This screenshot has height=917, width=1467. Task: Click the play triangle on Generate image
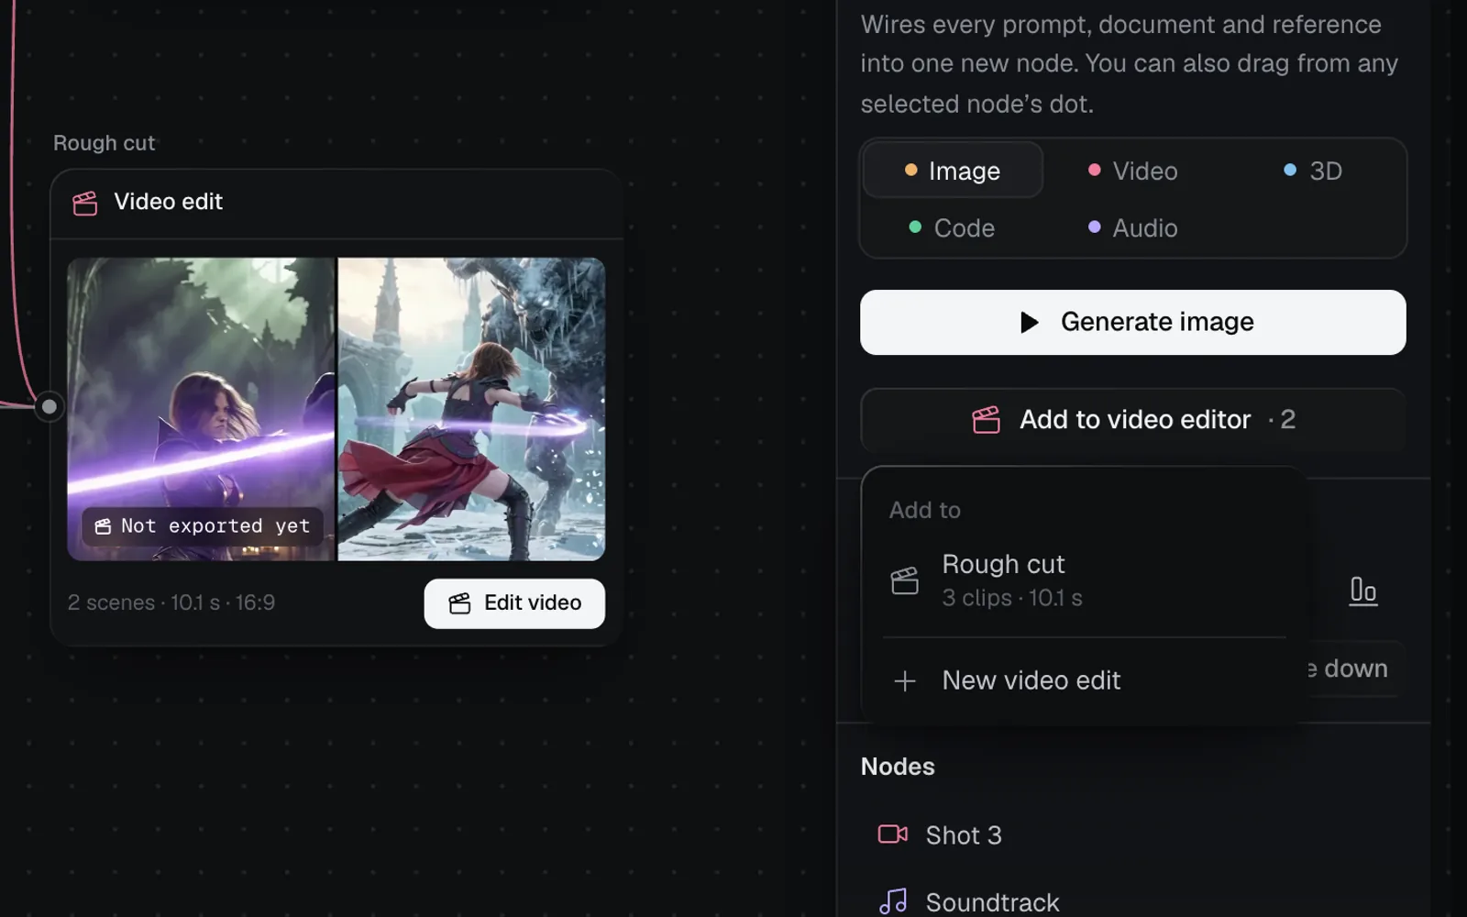pyautogui.click(x=1030, y=322)
